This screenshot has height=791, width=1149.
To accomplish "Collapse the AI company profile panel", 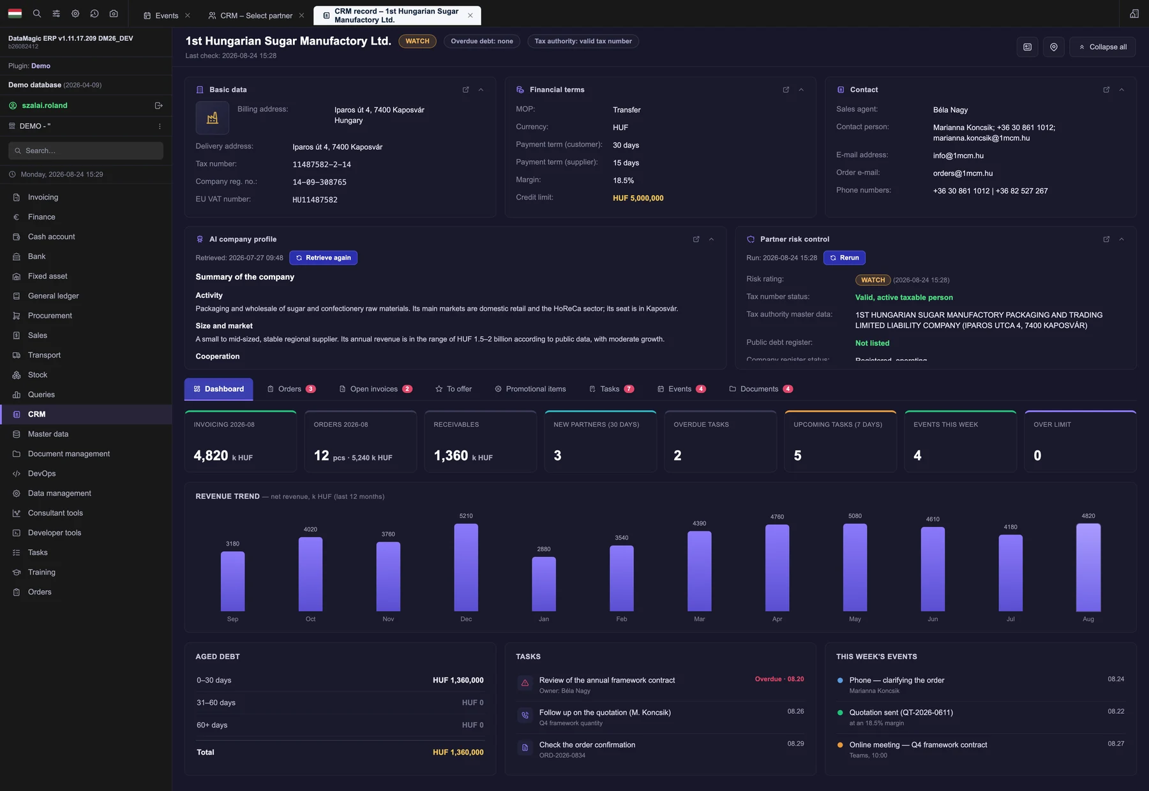I will pos(711,239).
